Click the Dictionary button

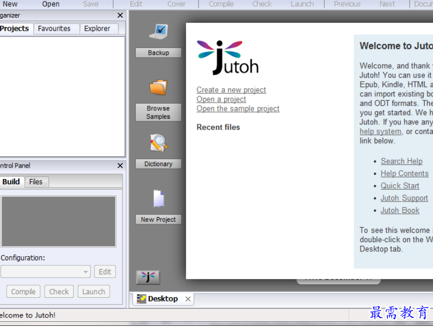tap(159, 163)
